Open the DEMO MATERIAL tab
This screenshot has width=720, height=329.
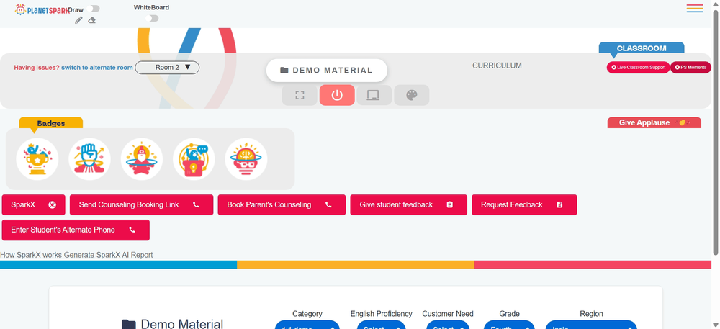pos(326,71)
